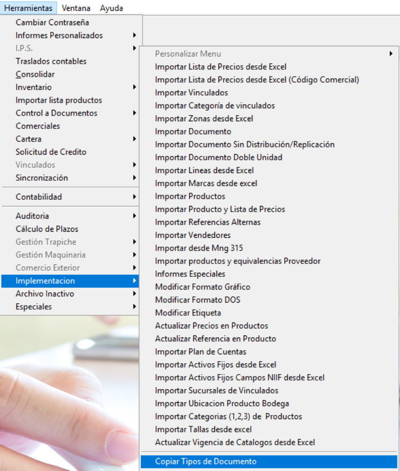Click Copiar Tipos de Documento
The image size is (400, 471).
[x=269, y=461]
